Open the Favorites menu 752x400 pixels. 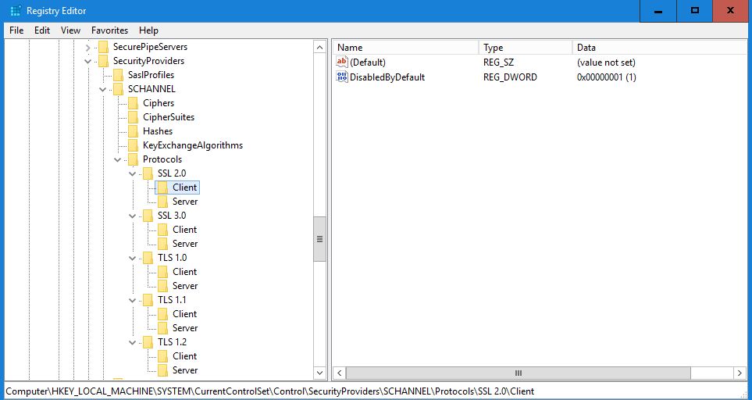tap(110, 30)
